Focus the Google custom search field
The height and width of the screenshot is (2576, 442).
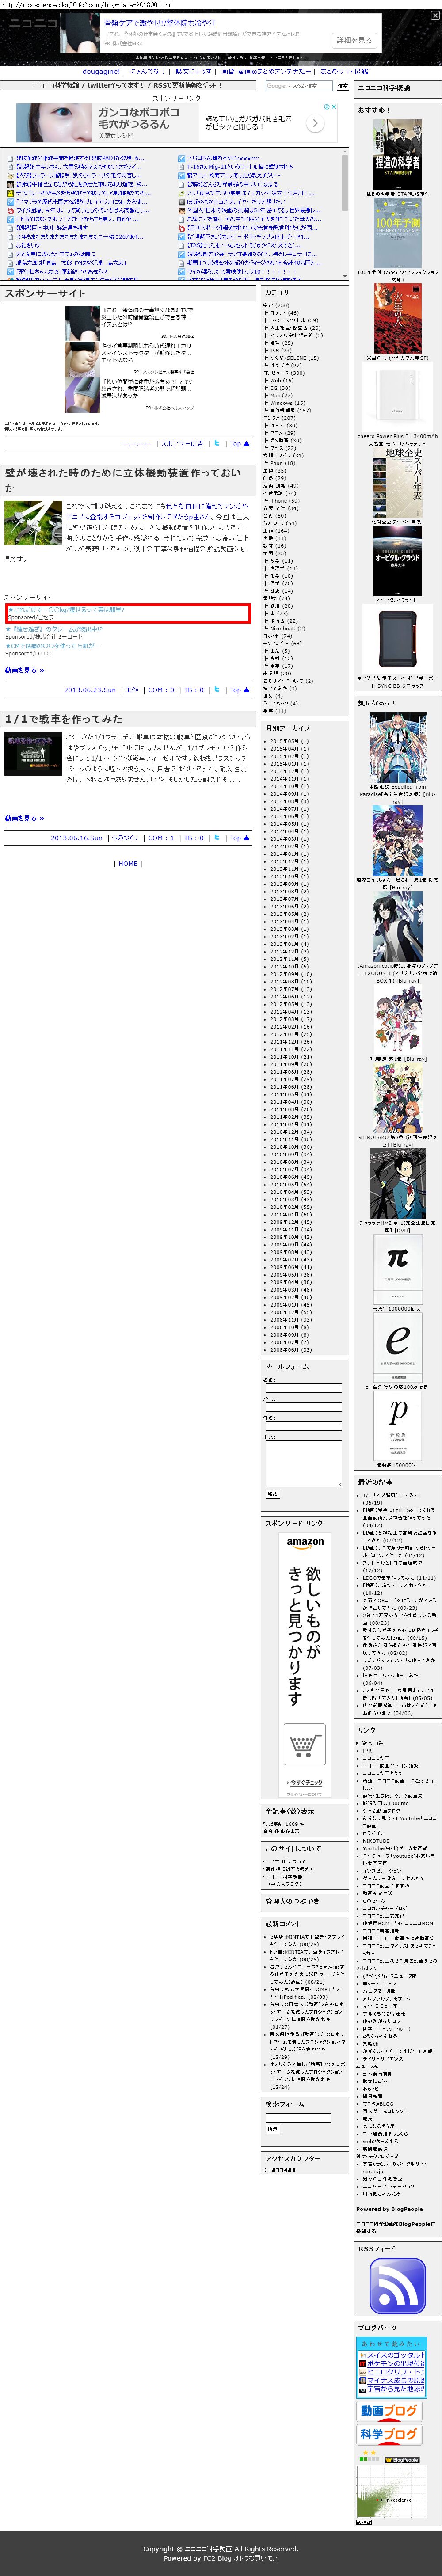pos(298,86)
